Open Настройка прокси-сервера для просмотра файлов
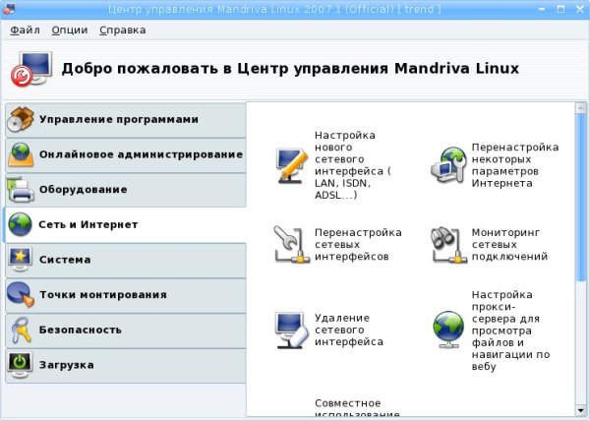590x421 pixels. [x=510, y=331]
